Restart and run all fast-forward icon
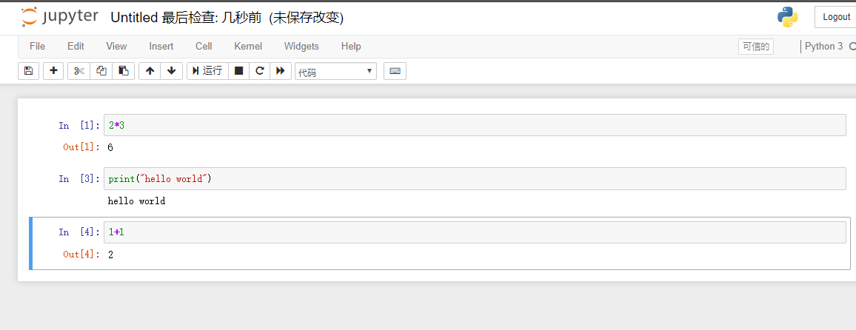Screen dimensions: 856x330 point(281,71)
